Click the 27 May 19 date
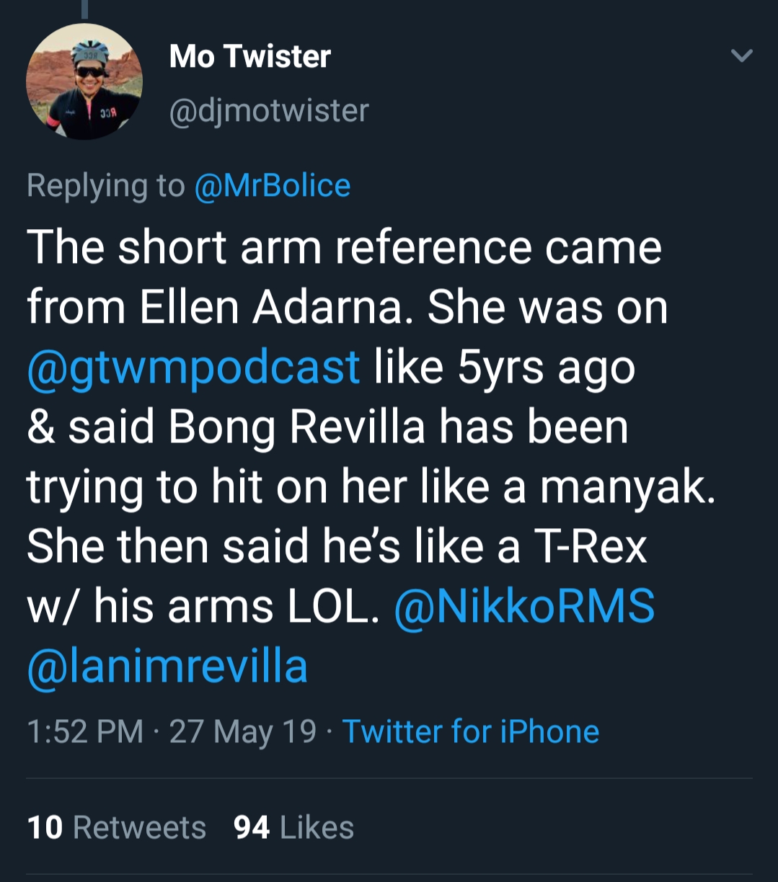The image size is (778, 882). (243, 731)
